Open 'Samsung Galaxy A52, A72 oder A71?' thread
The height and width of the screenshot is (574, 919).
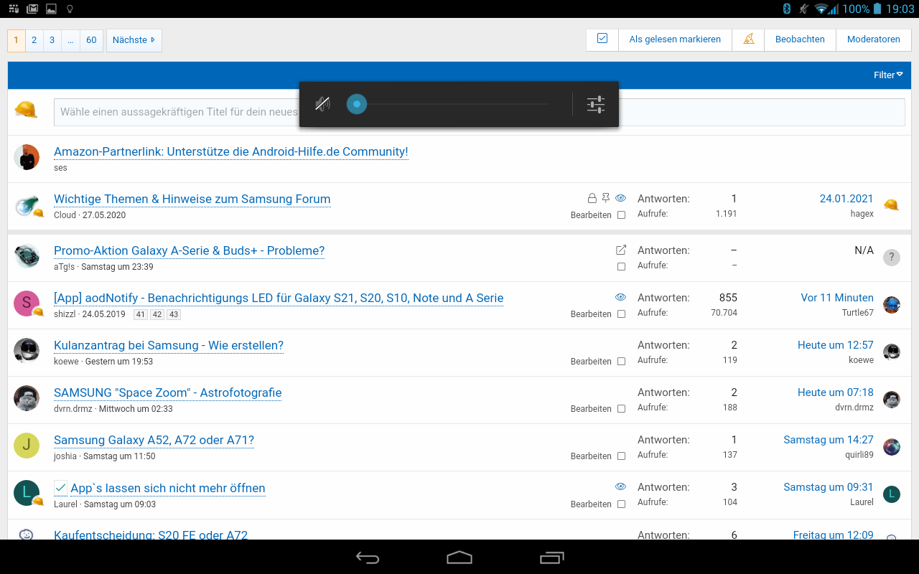click(x=154, y=440)
